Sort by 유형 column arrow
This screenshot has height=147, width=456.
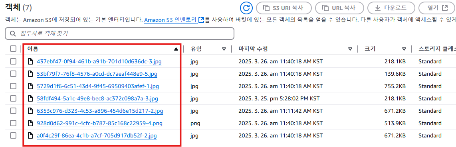[224, 49]
